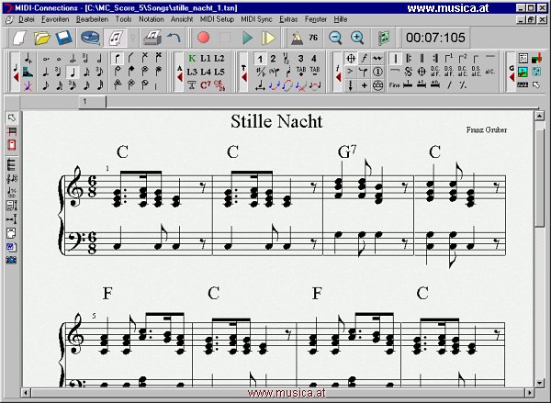Select the filled diamond notehead

click(x=130, y=72)
